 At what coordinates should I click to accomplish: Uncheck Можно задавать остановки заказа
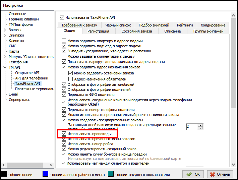coord(70,73)
